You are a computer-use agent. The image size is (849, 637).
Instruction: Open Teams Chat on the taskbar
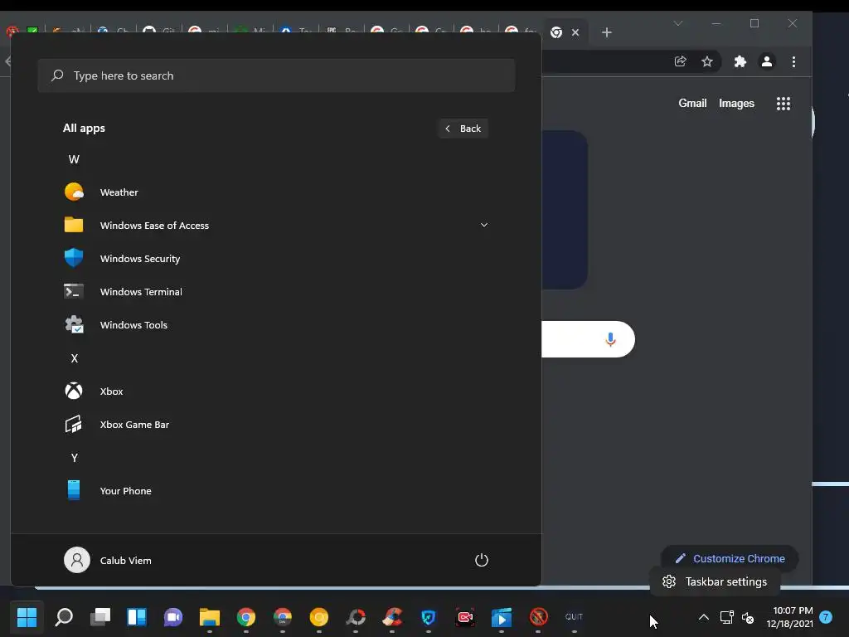[x=173, y=617]
